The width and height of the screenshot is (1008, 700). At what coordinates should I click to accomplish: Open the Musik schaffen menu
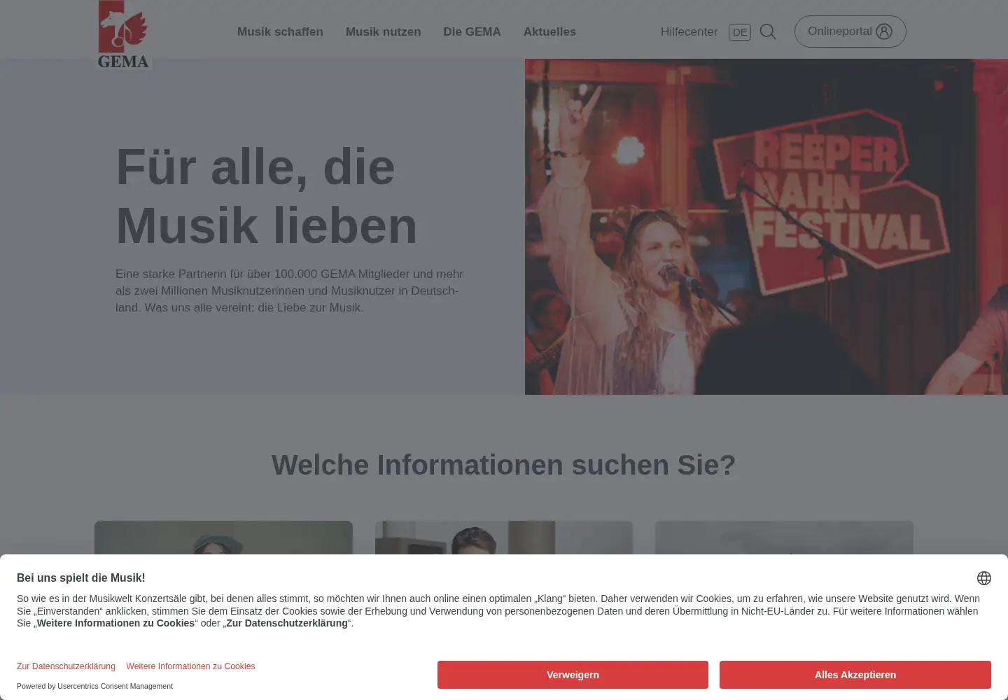point(280,31)
